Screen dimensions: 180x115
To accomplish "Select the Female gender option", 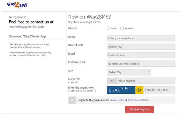I will tap(122, 28).
